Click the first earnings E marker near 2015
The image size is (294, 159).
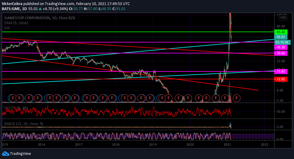13,98
